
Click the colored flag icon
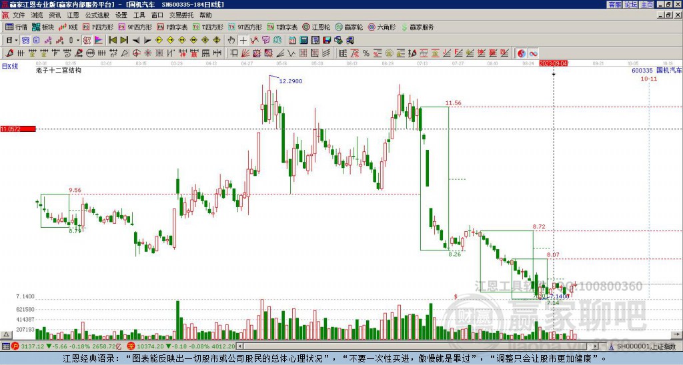tap(99, 41)
